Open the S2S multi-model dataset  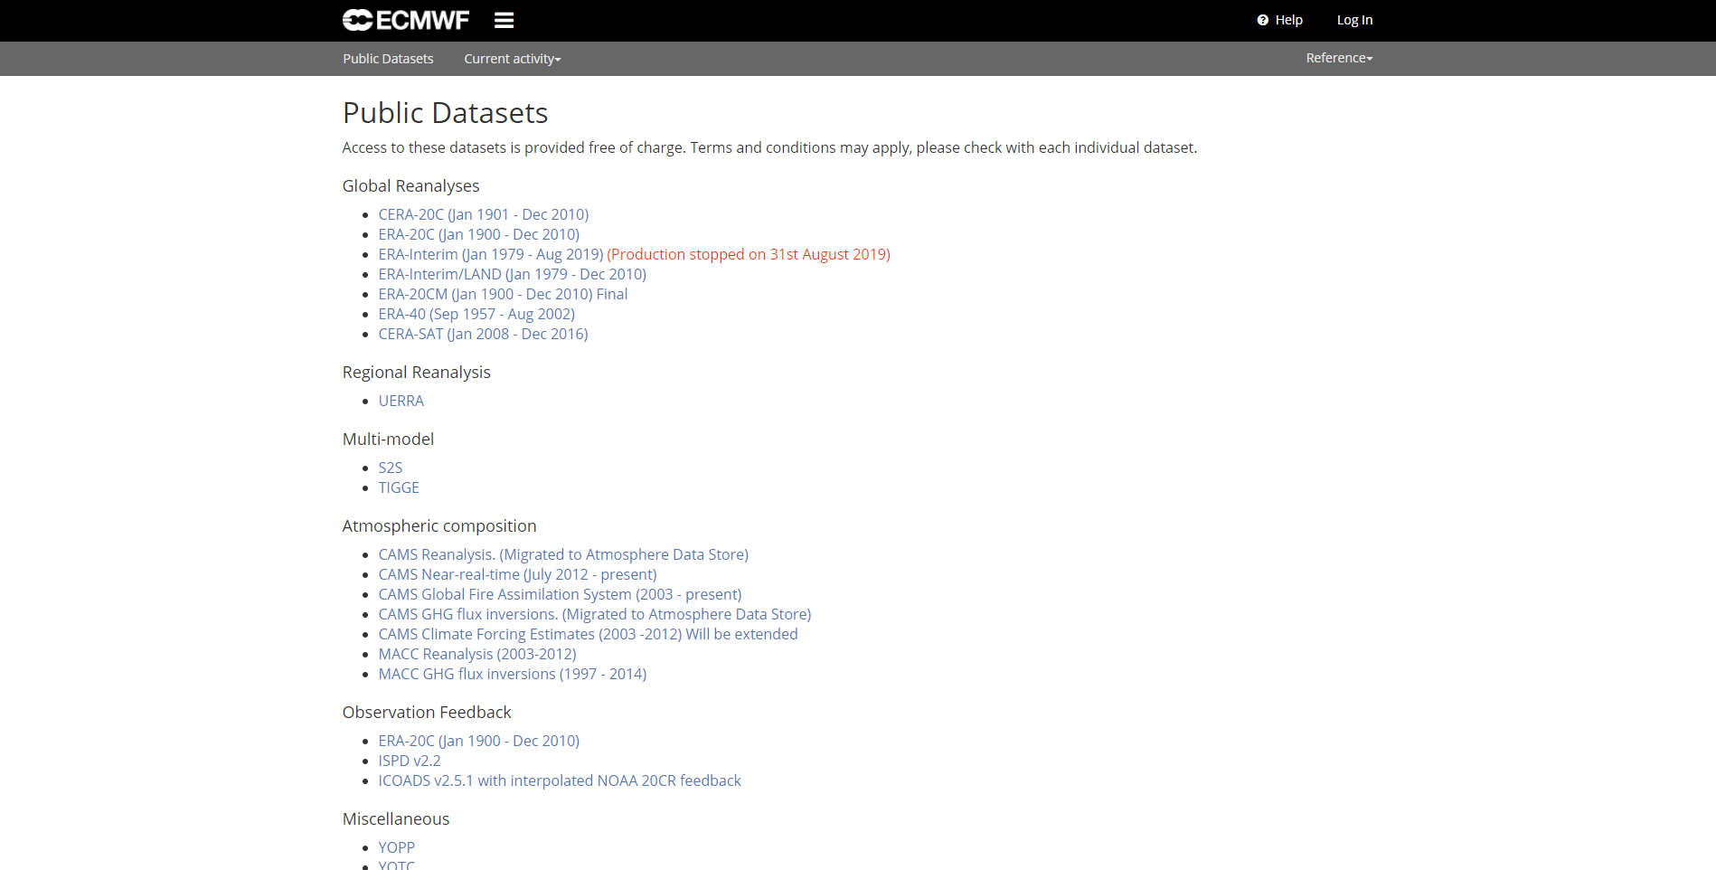[x=391, y=468]
